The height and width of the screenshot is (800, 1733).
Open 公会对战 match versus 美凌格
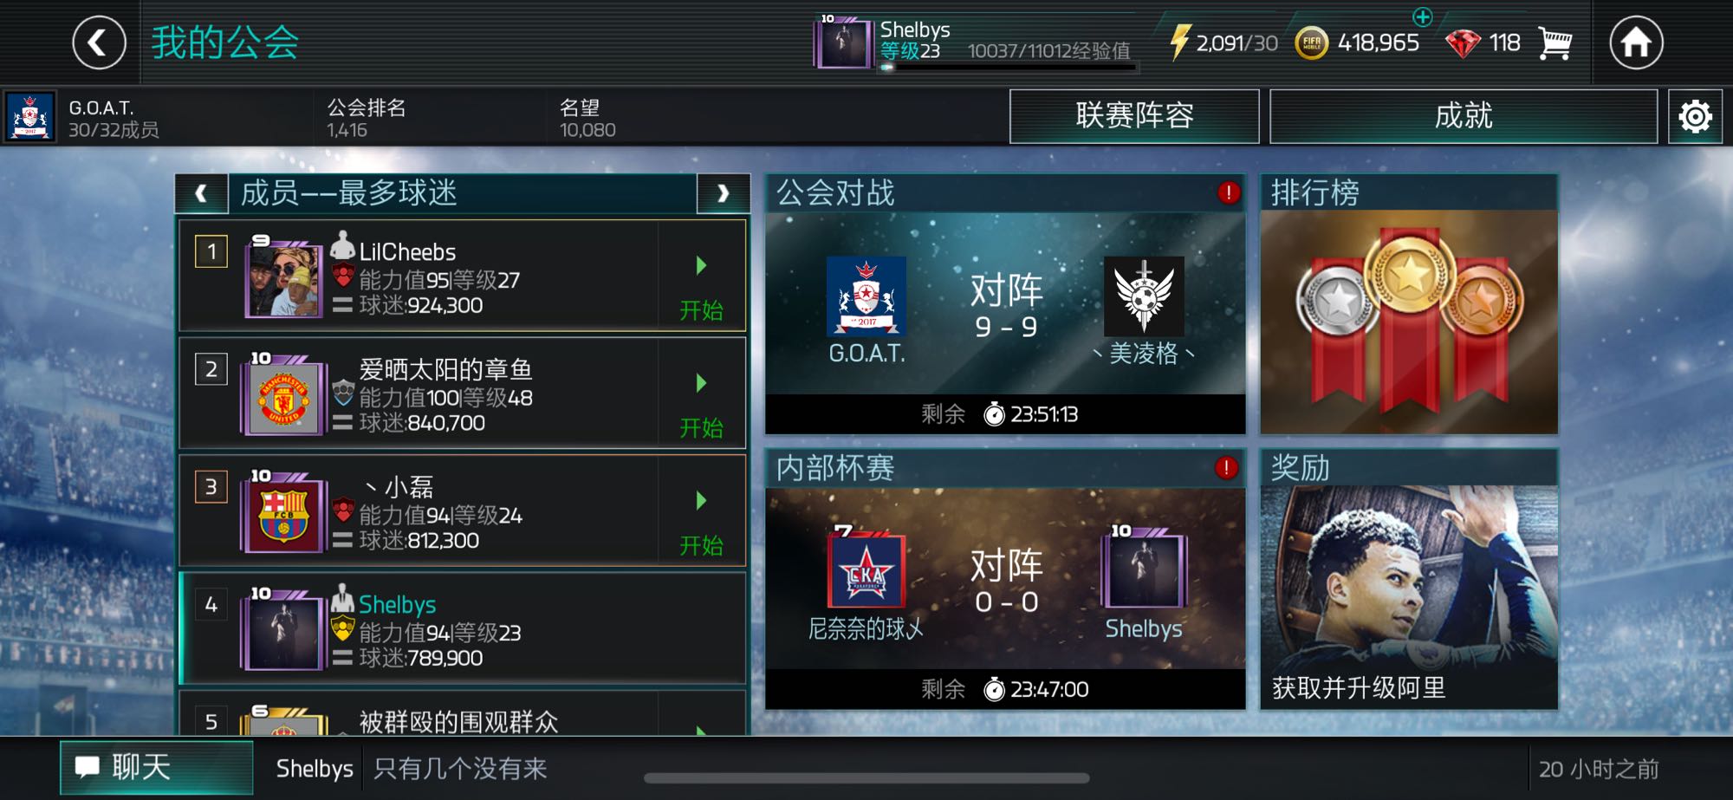[1005, 303]
